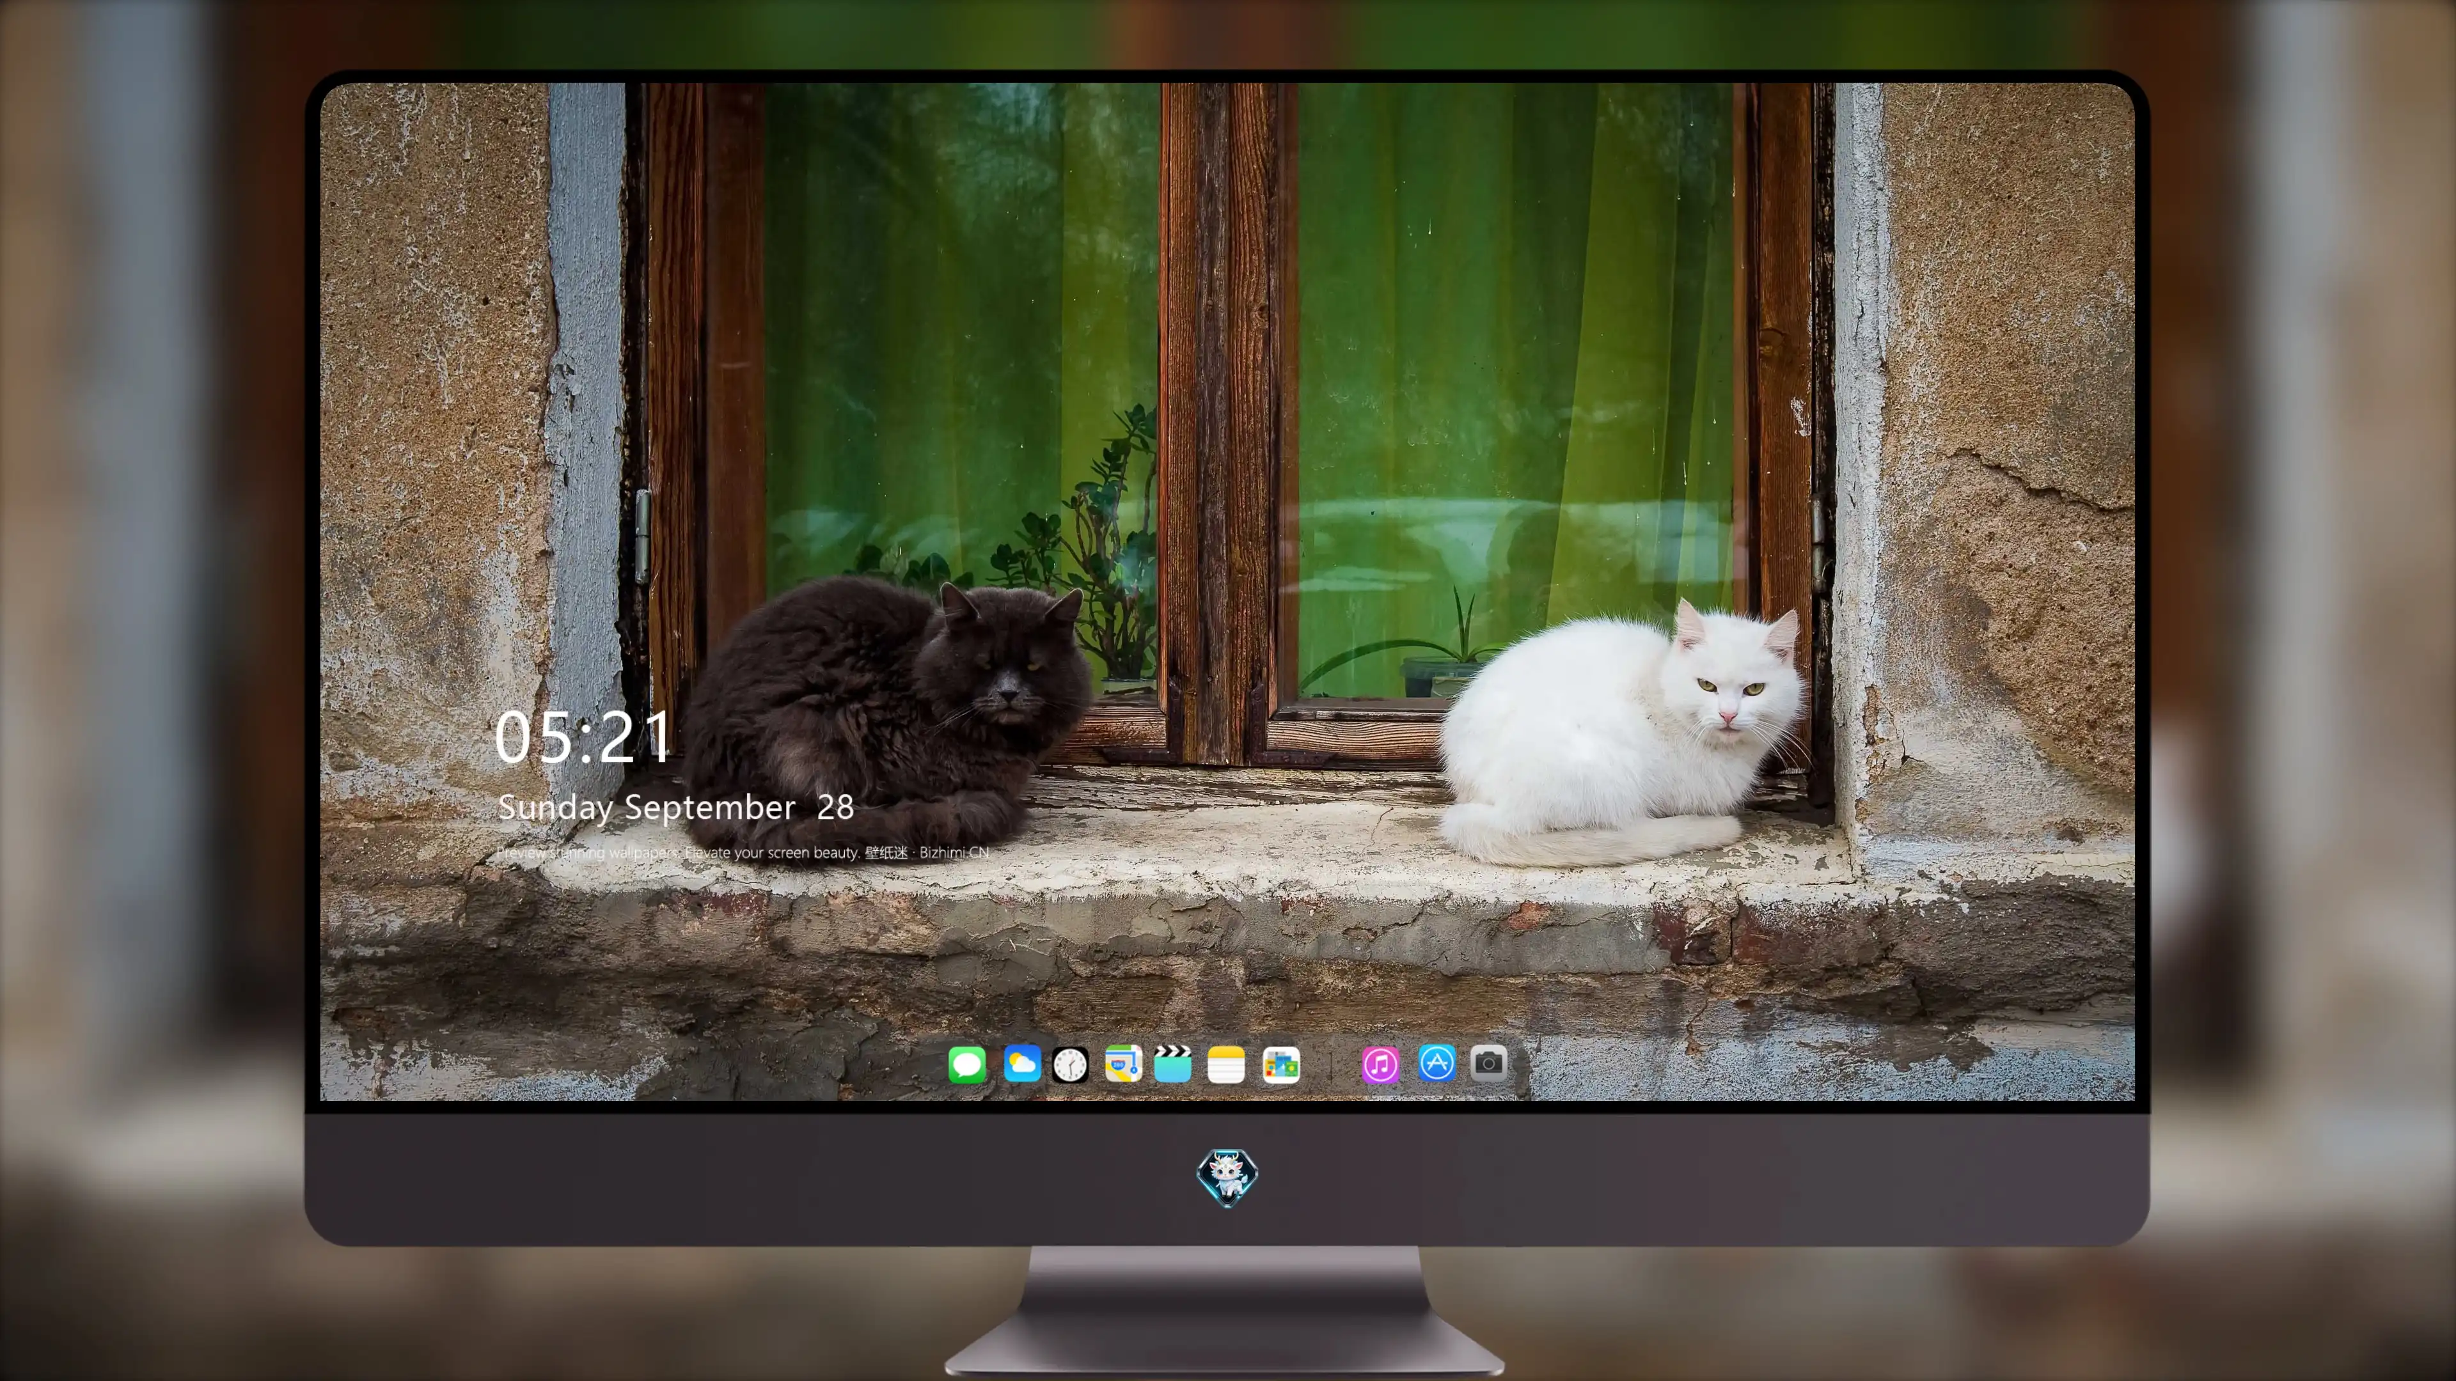Launch the Maps app from the dock
The height and width of the screenshot is (1381, 2456).
click(x=1123, y=1064)
